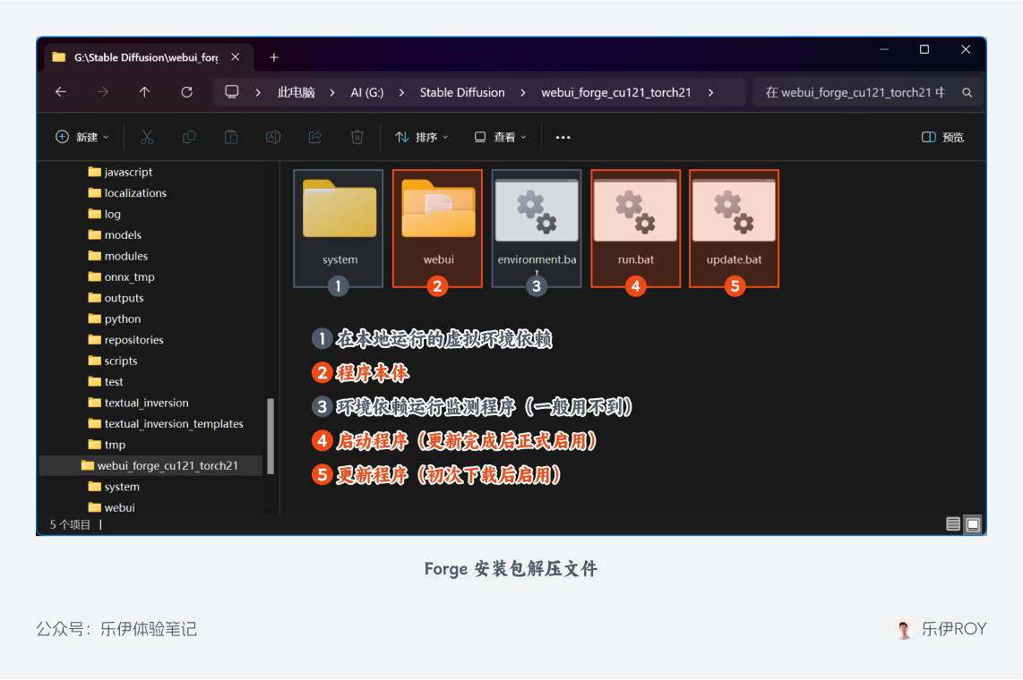Click the Share icon
Screen dimensions: 1023x680
click(314, 137)
